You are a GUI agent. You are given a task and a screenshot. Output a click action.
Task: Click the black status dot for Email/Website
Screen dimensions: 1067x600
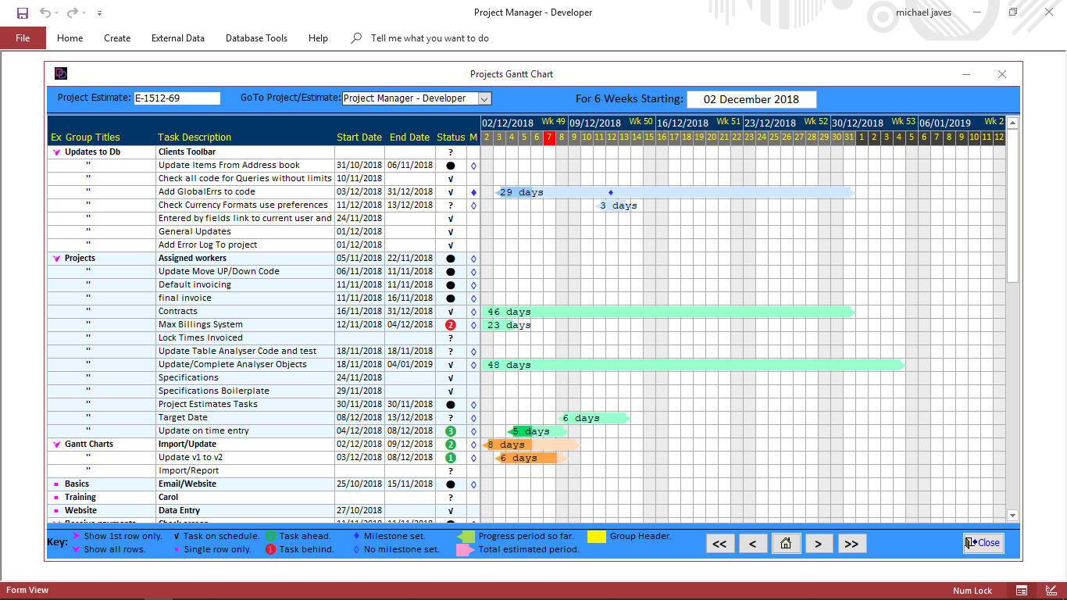(x=450, y=484)
